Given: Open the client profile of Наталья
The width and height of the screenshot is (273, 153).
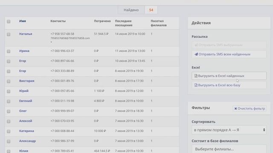Looking at the screenshot, I should (26, 34).
